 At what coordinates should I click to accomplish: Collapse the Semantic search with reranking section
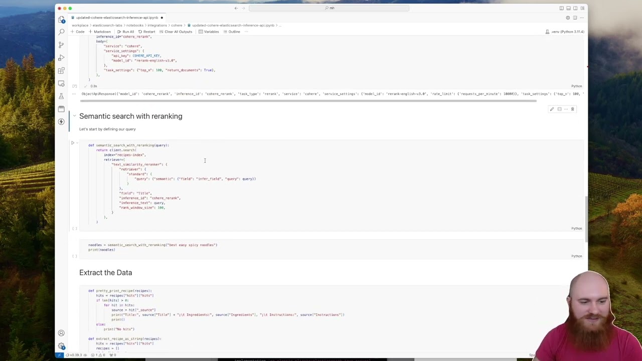(x=74, y=116)
